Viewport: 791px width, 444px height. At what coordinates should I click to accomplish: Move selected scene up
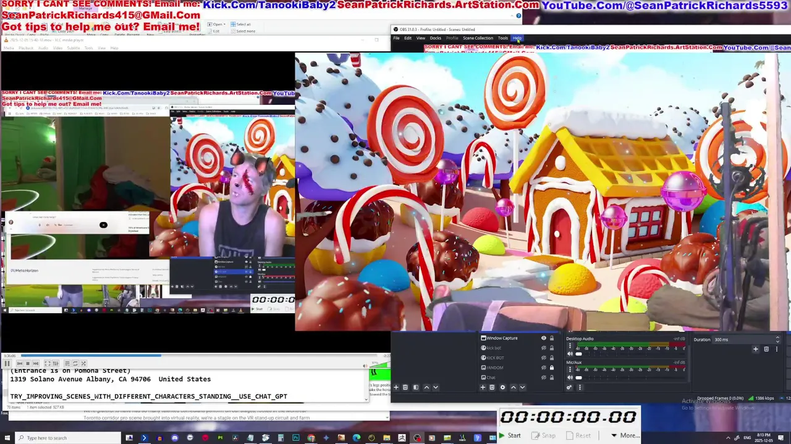(x=426, y=387)
